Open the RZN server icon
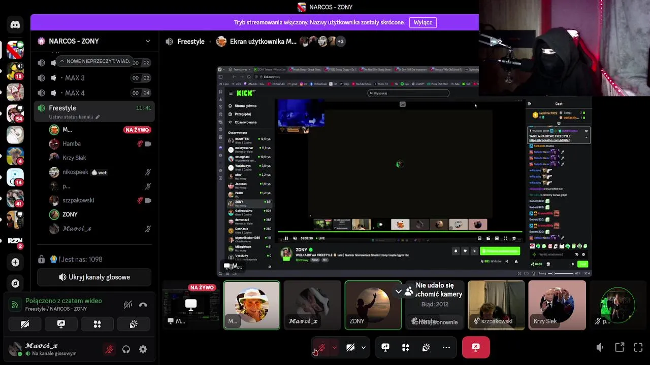This screenshot has height=365, width=650. click(15, 241)
